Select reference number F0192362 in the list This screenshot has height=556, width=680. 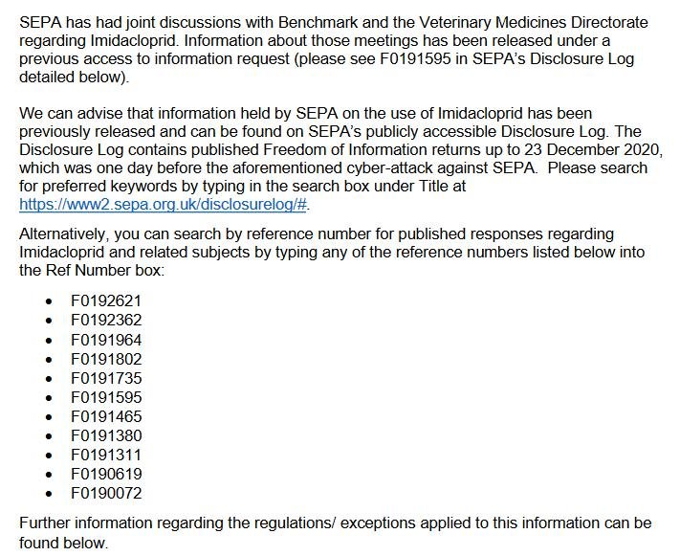[x=106, y=319]
